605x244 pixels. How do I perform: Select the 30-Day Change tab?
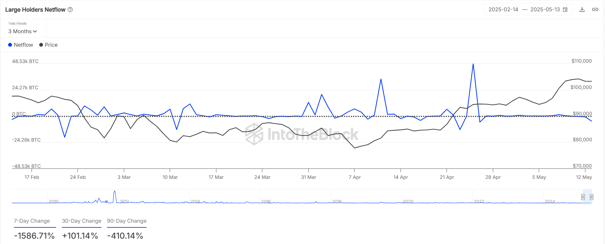coord(82,221)
